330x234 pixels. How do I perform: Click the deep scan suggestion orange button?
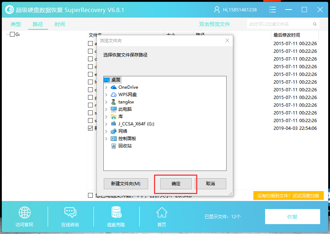(x=288, y=196)
